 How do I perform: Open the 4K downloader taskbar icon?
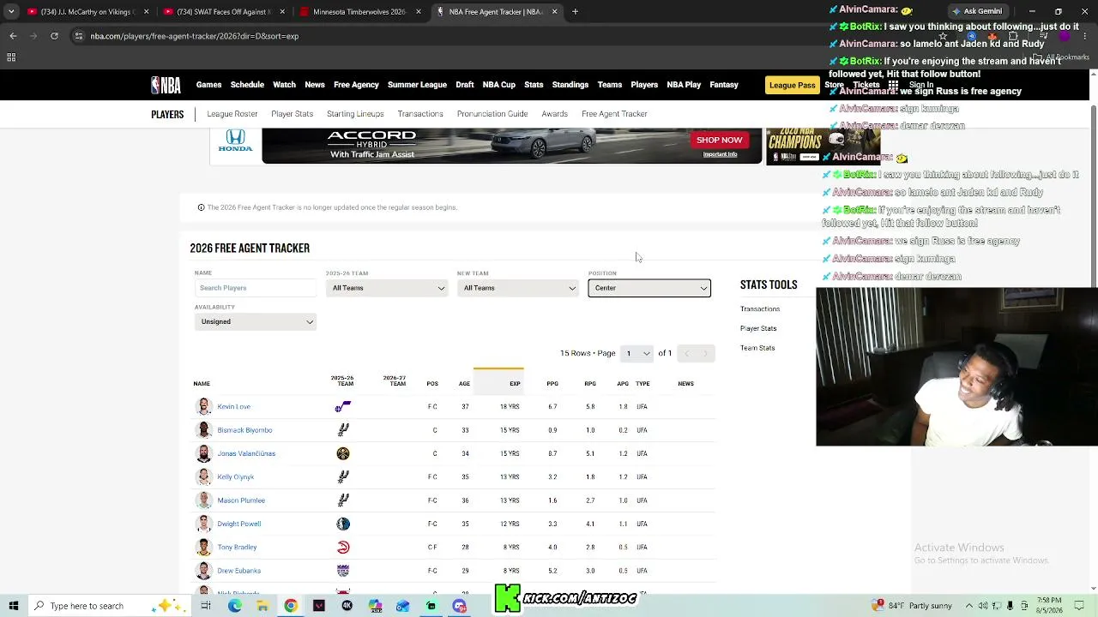pyautogui.click(x=347, y=606)
